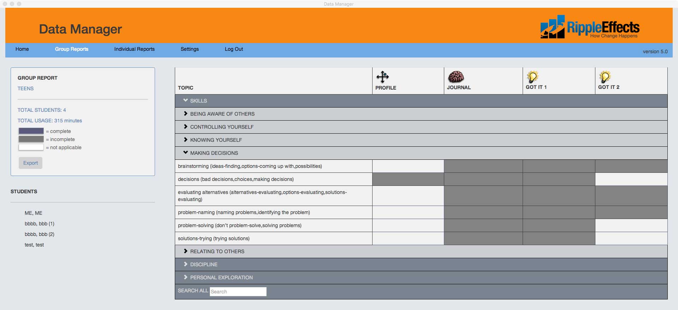Click the GROUP REPORT heading
678x310 pixels.
(x=37, y=78)
